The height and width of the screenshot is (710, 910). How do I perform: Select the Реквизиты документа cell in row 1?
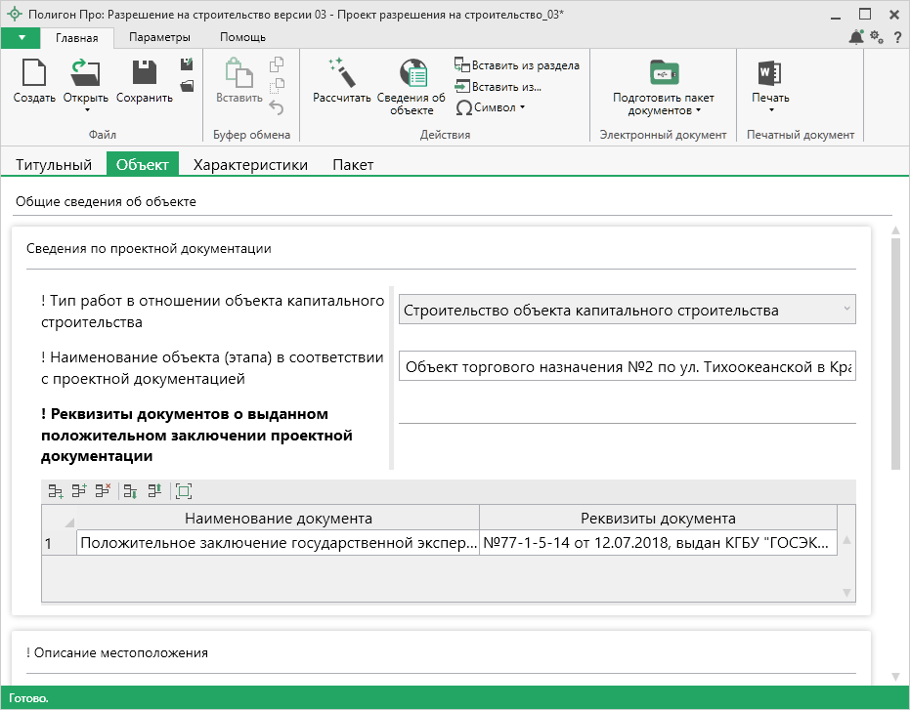[x=658, y=542]
